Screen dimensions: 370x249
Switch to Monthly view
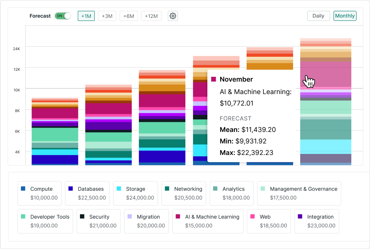click(x=345, y=16)
